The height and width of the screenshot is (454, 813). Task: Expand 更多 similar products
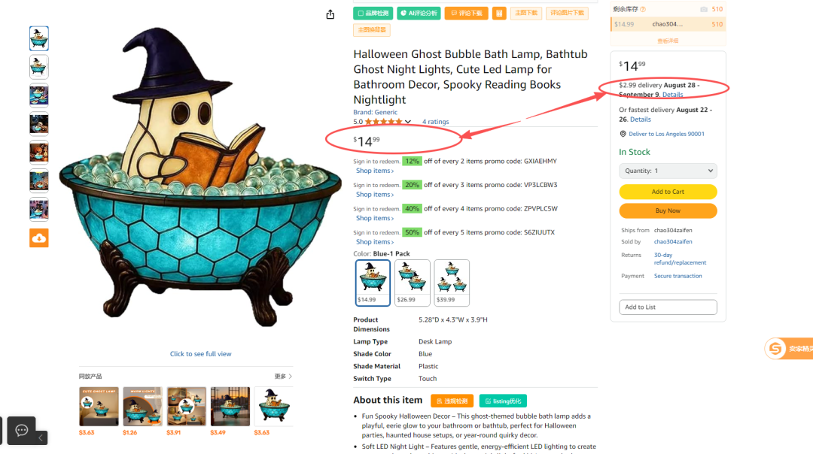point(283,377)
